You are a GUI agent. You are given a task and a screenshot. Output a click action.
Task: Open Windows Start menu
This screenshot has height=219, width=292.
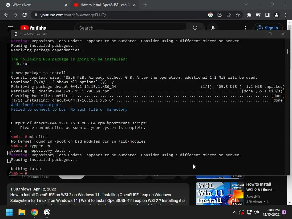coord(9,212)
